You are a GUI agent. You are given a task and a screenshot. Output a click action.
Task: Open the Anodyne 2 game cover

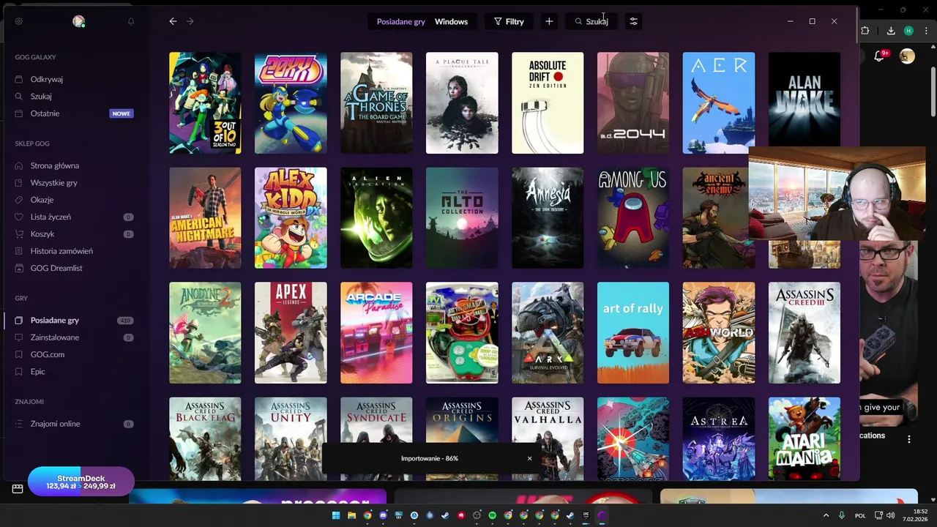coord(205,333)
